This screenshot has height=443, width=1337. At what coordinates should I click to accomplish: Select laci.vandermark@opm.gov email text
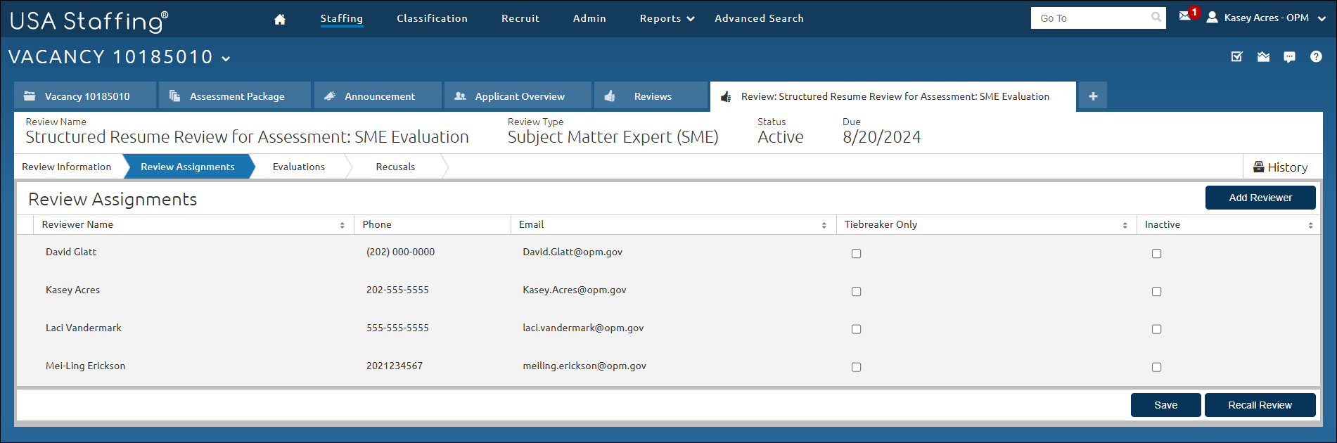coord(583,328)
